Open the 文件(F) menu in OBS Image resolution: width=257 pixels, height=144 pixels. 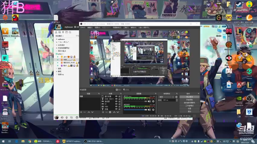(83, 28)
